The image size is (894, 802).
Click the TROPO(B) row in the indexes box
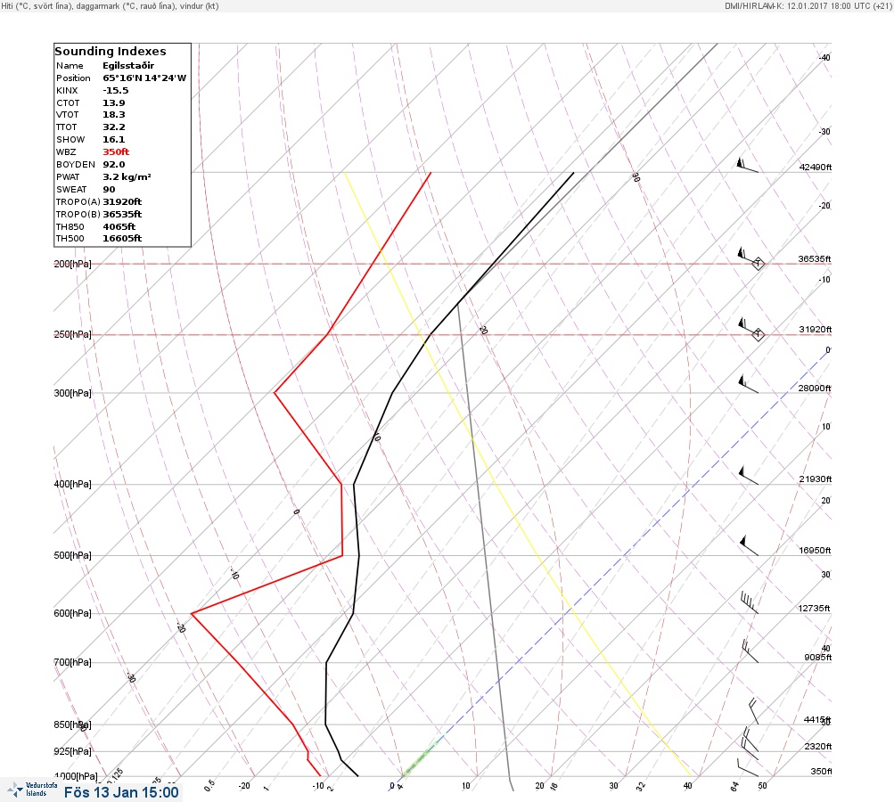pos(99,215)
